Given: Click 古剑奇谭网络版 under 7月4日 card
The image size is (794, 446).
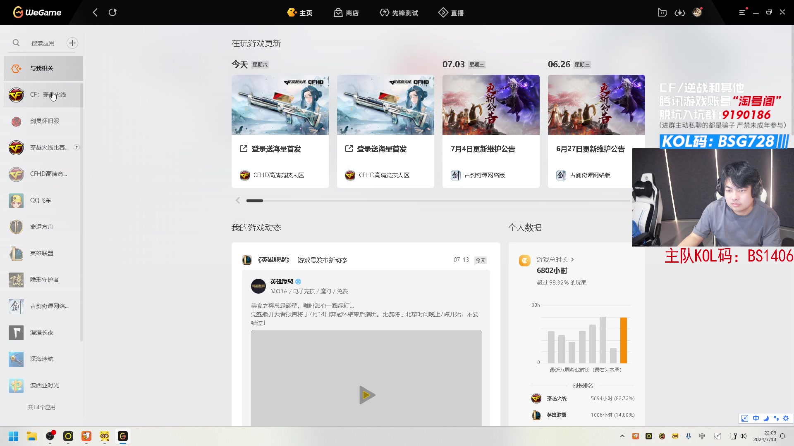Looking at the screenshot, I should (x=478, y=175).
